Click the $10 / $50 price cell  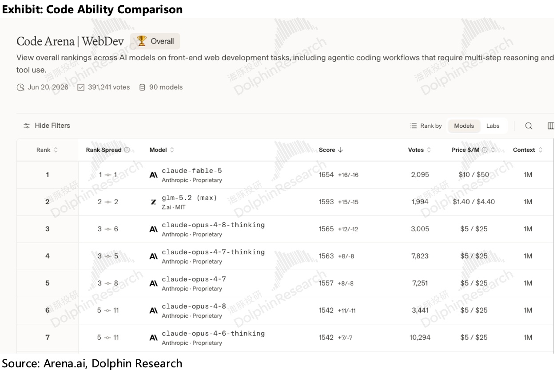[474, 175]
